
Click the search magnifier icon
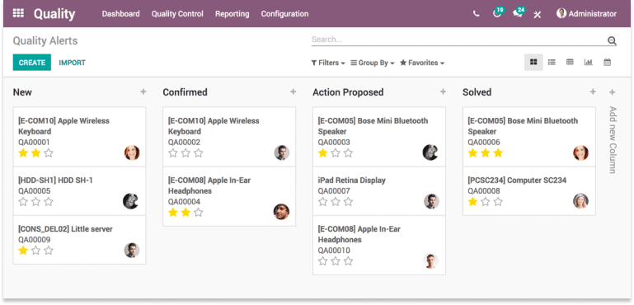[612, 40]
